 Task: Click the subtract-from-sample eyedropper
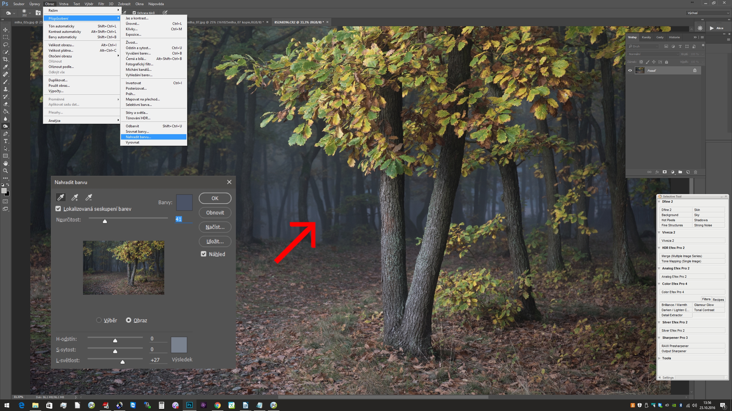[89, 197]
